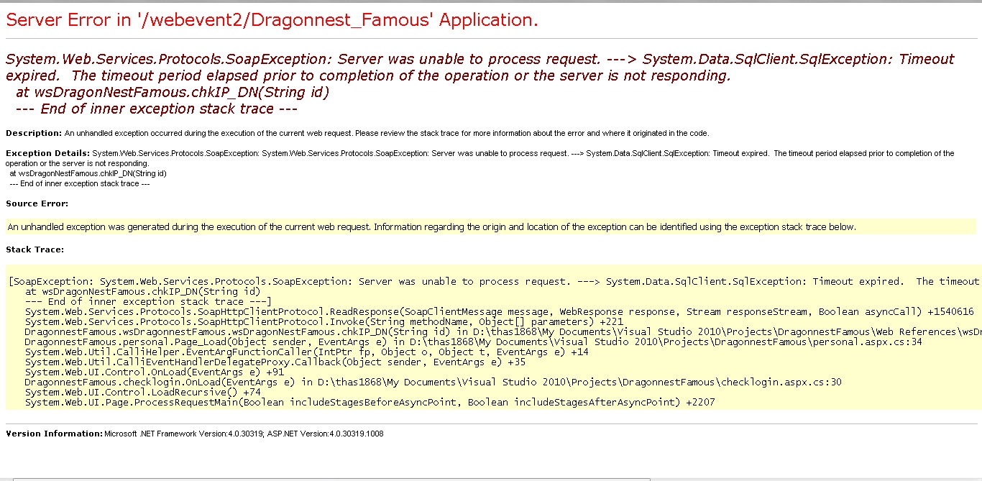
Task: Click the bold "Description:" label
Action: [x=34, y=133]
